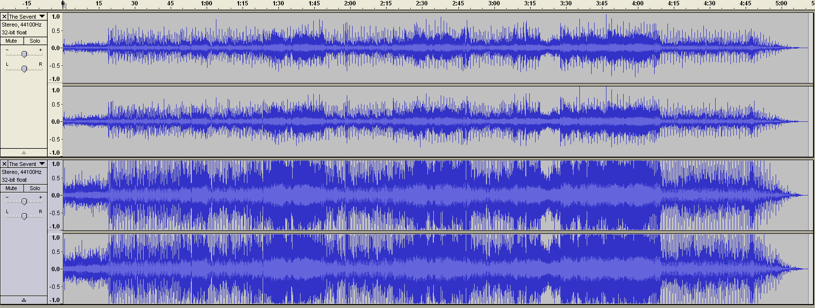The width and height of the screenshot is (815, 308).
Task: Close the second track with its X button
Action: (4, 164)
